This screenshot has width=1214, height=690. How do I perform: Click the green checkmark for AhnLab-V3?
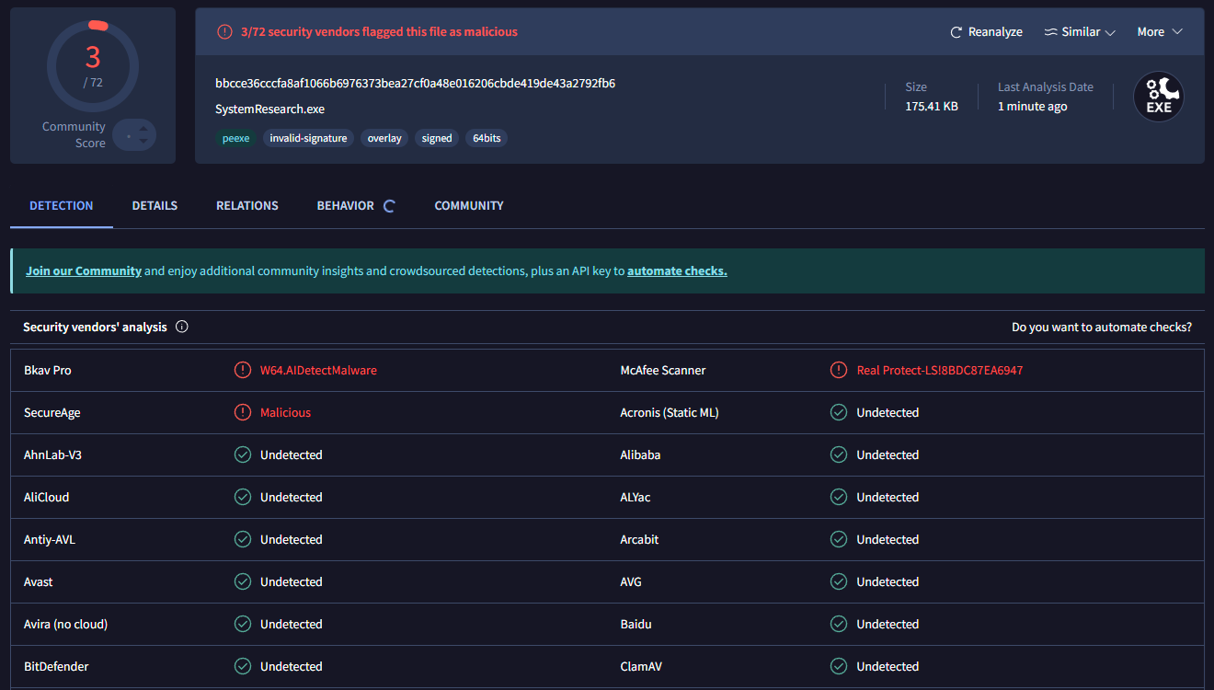243,454
